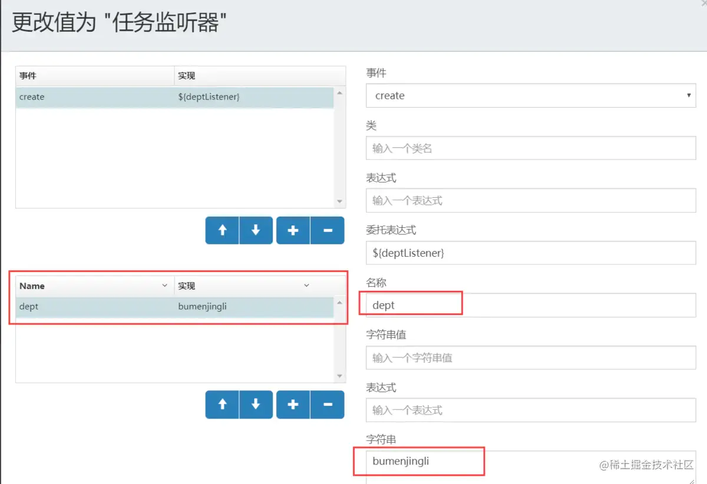Click the listener 表达式 input under 类
This screenshot has height=484, width=707.
(x=531, y=201)
